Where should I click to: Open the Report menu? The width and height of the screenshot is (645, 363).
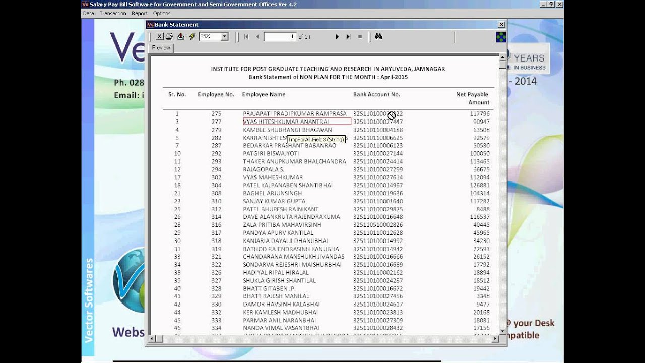coord(140,13)
